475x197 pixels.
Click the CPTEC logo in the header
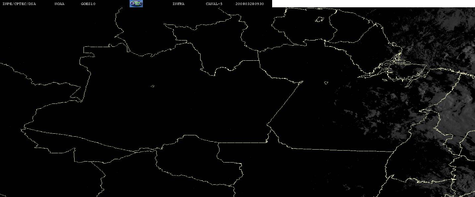pyautogui.click(x=136, y=4)
